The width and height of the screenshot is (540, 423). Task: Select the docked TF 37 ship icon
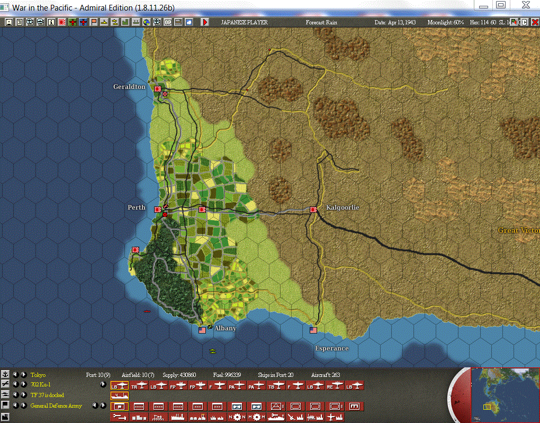point(120,396)
